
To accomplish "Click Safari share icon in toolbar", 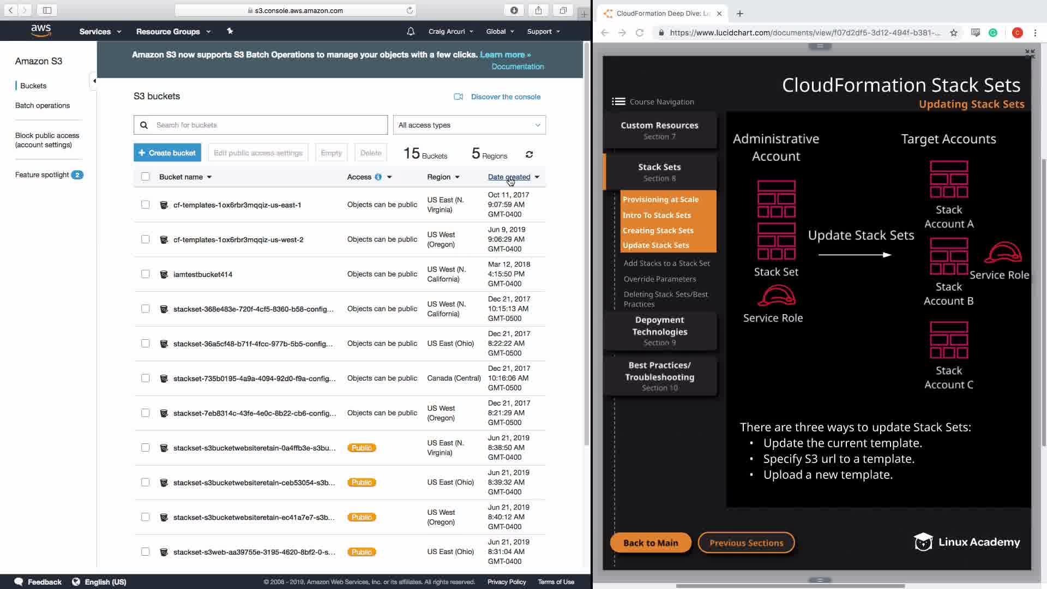I will (538, 10).
